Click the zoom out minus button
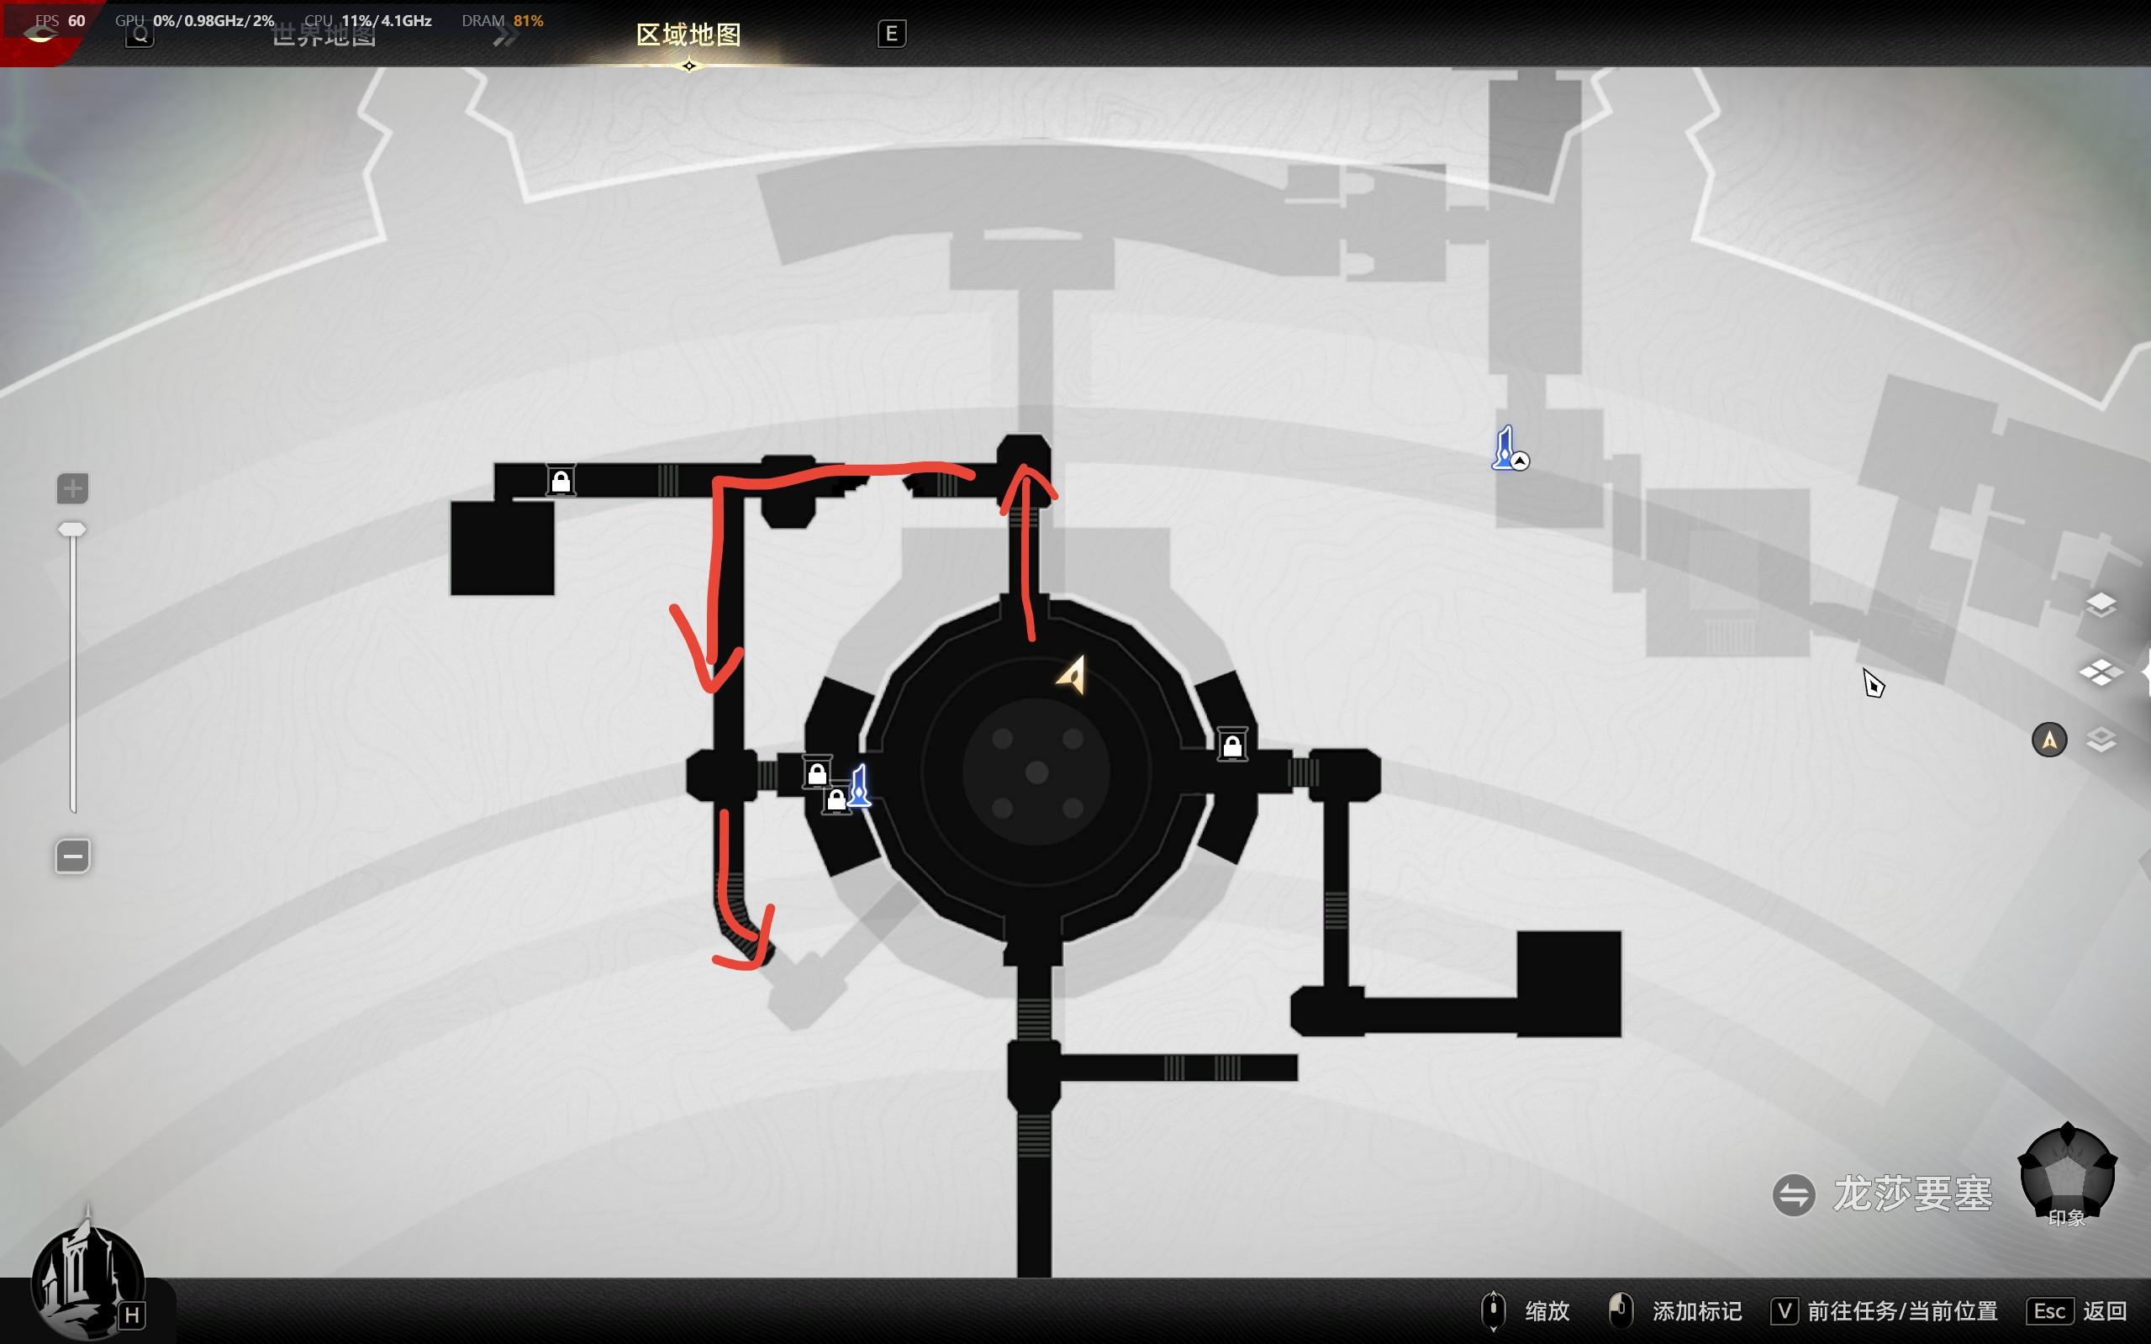This screenshot has height=1344, width=2151. coord(73,856)
